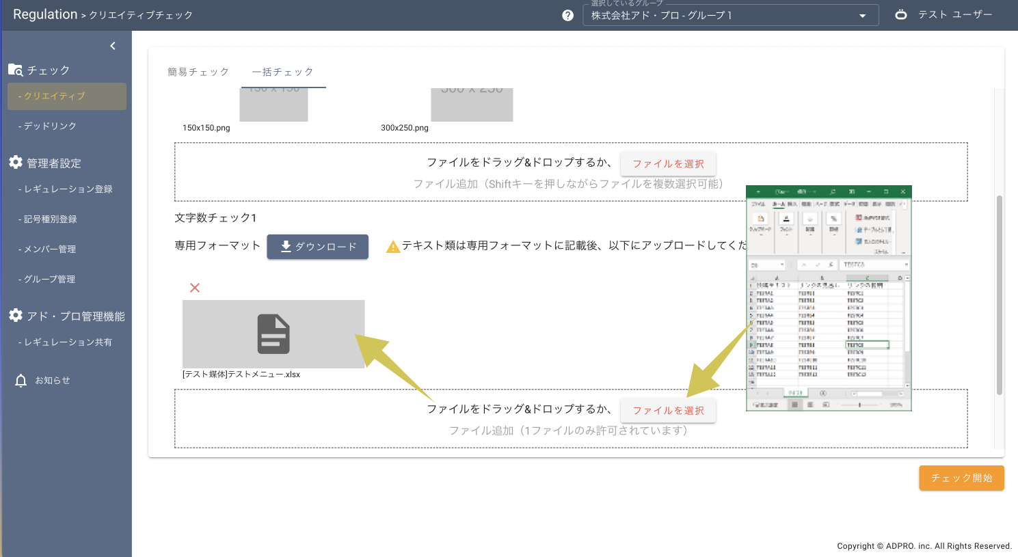Select the 一括チェック tab
The image size is (1018, 557).
283,72
